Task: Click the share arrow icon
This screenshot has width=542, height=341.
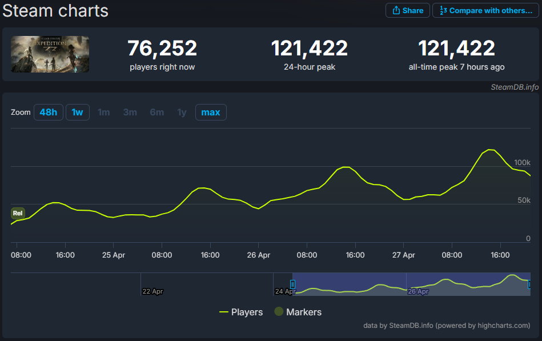Action: click(x=396, y=10)
